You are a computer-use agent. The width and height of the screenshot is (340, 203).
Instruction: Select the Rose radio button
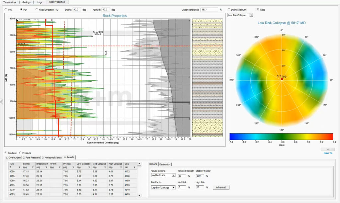point(258,10)
